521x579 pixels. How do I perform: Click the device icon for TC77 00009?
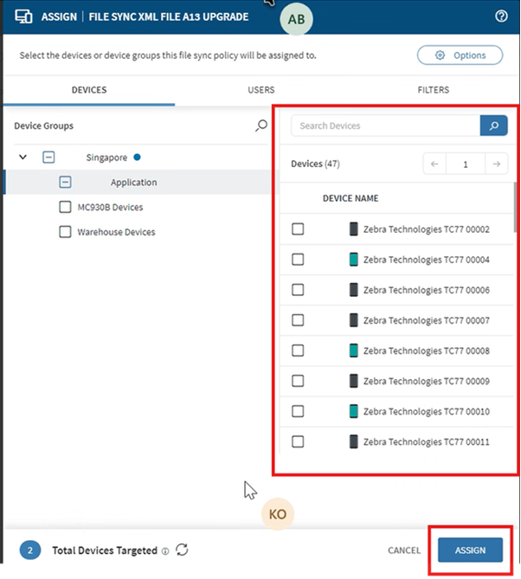pos(353,380)
